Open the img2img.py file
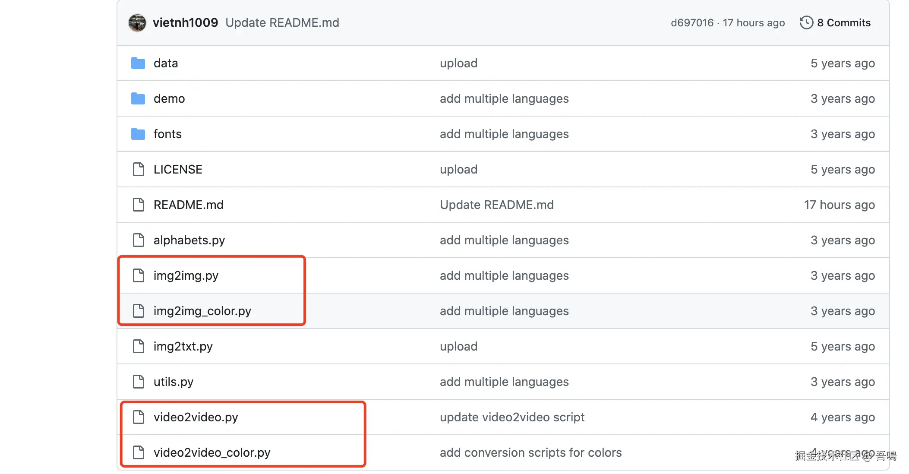Screen dimensions: 909x474 click(x=186, y=275)
